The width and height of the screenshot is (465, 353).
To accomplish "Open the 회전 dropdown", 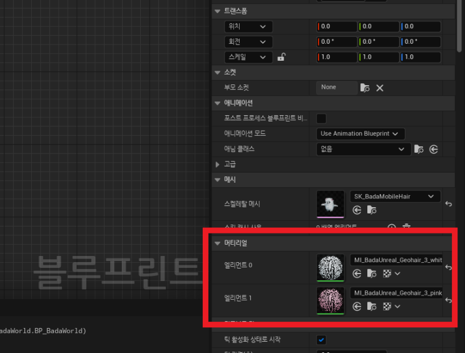I will [248, 42].
